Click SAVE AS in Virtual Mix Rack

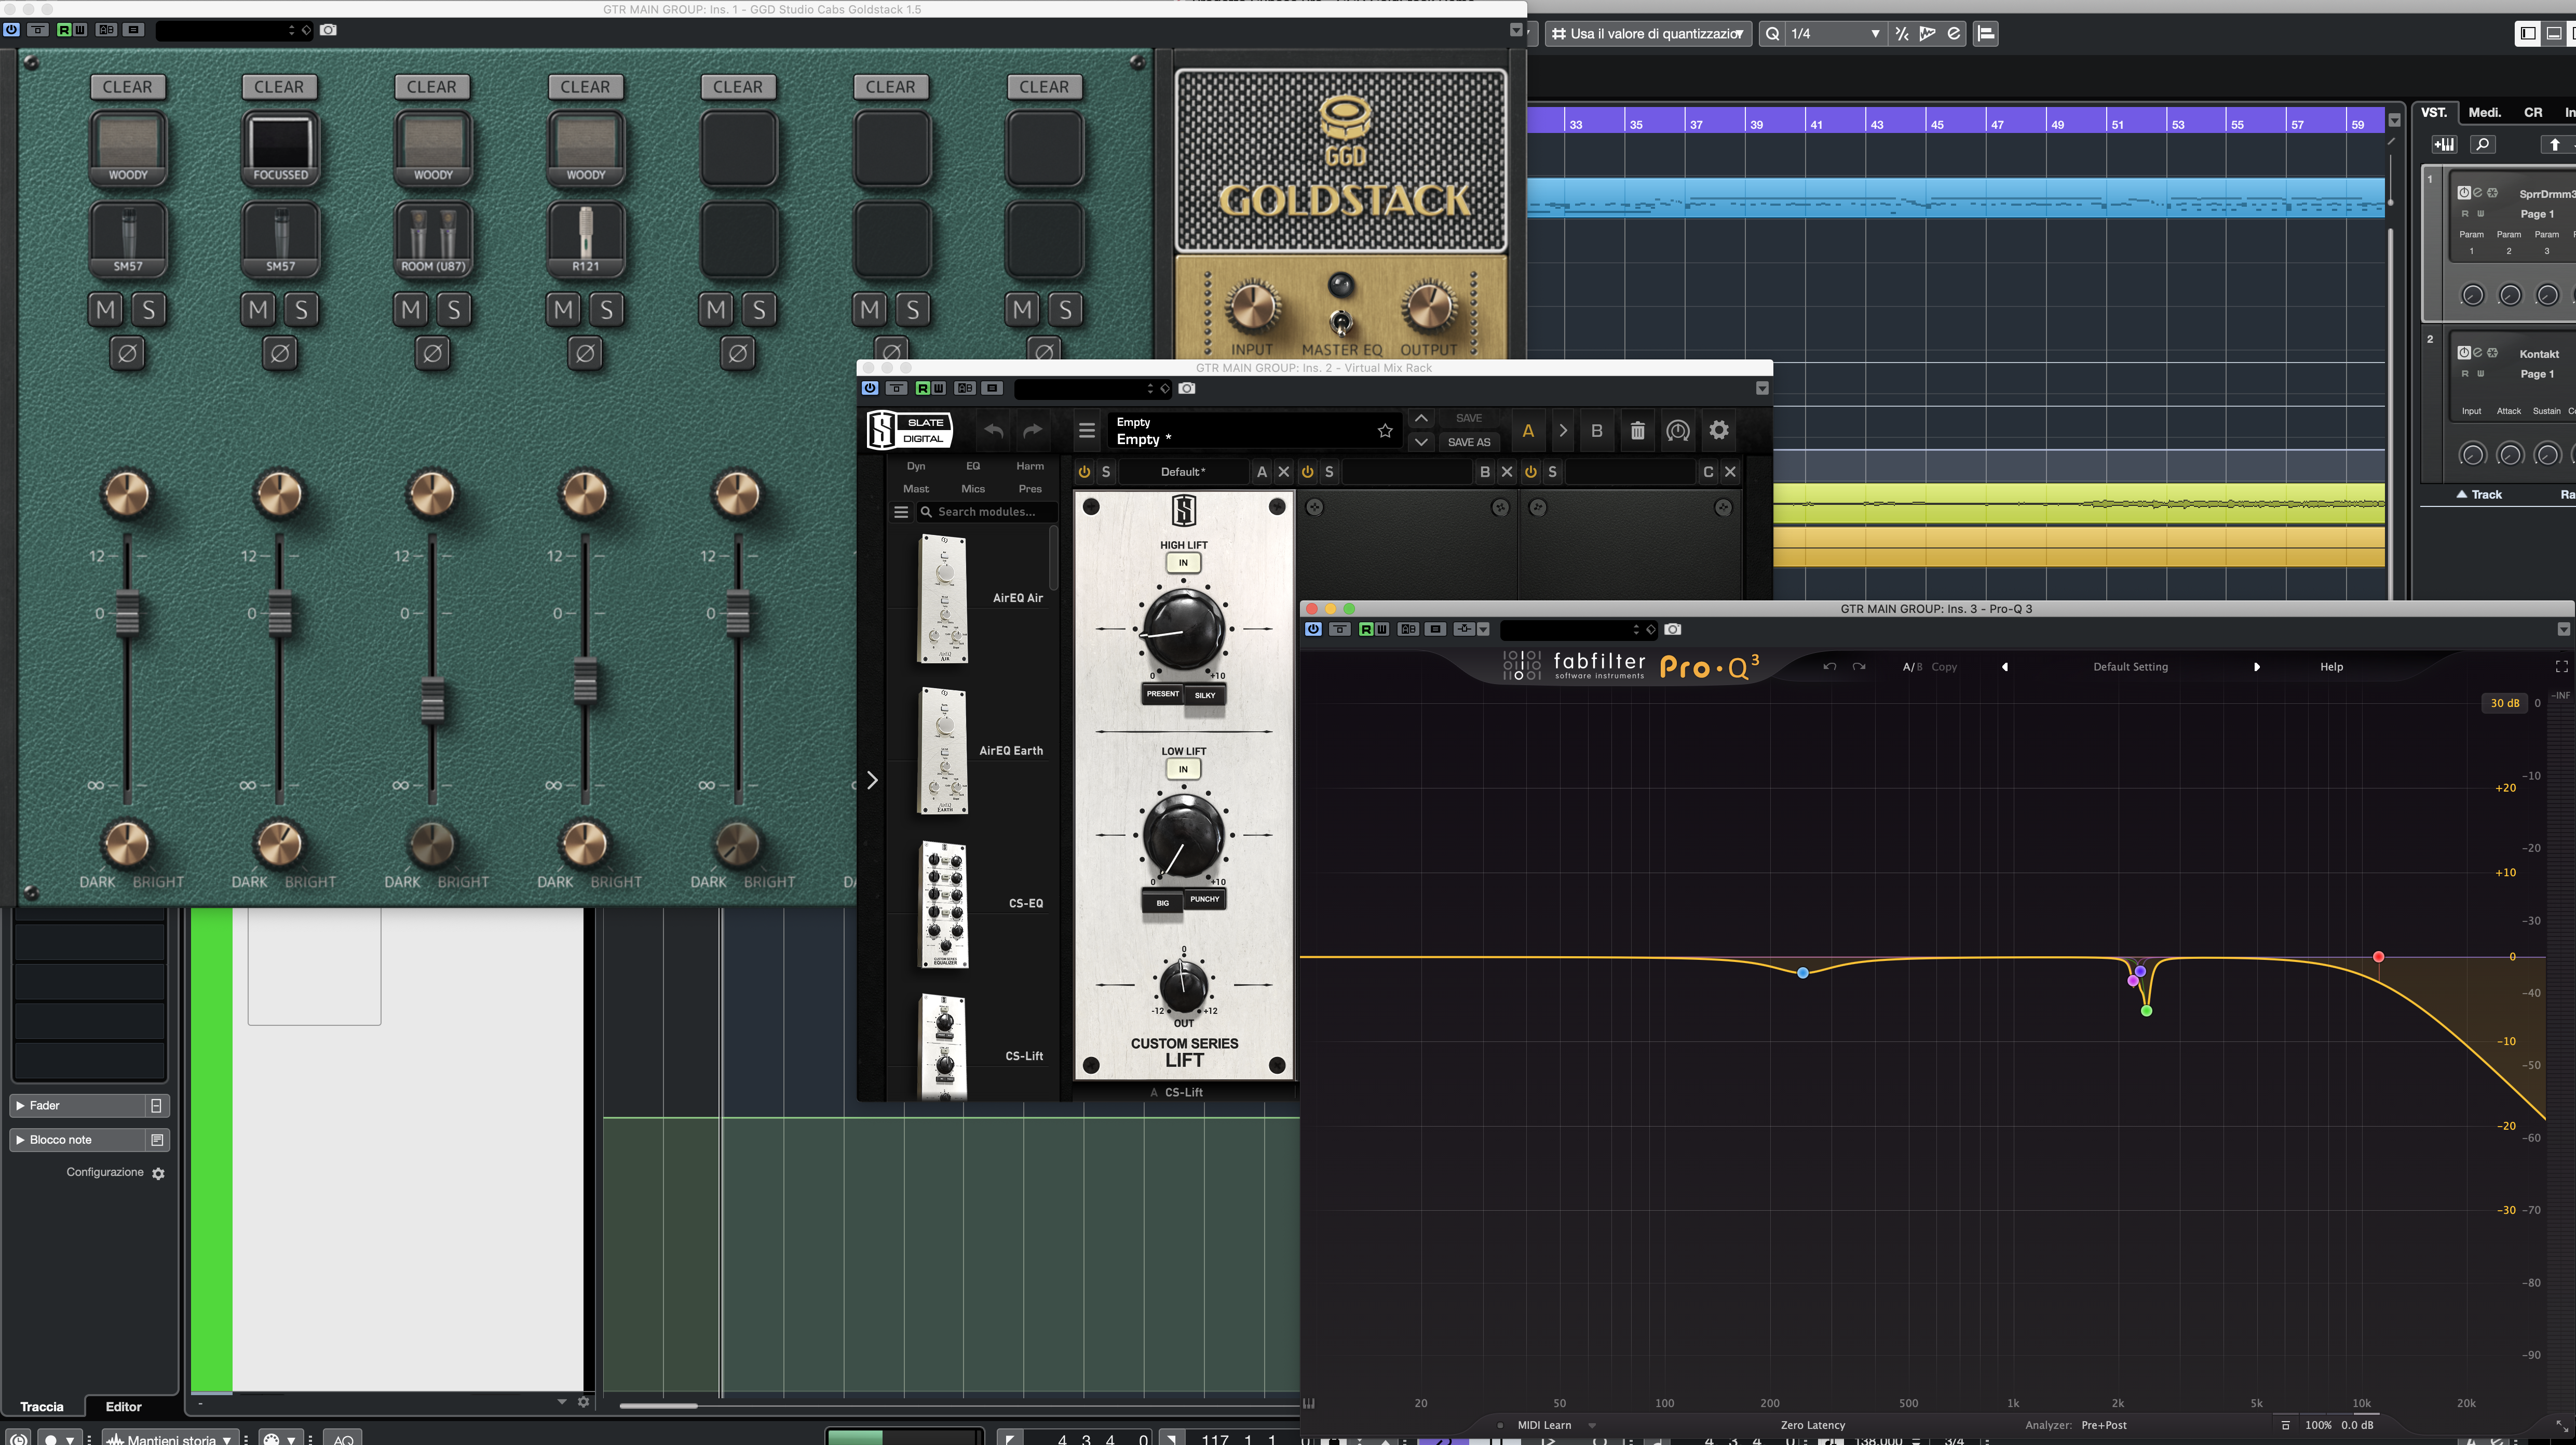click(1469, 443)
